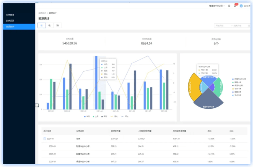Click the first 能源统计 breadcrumb link
This screenshot has width=253, height=167.
point(42,13)
